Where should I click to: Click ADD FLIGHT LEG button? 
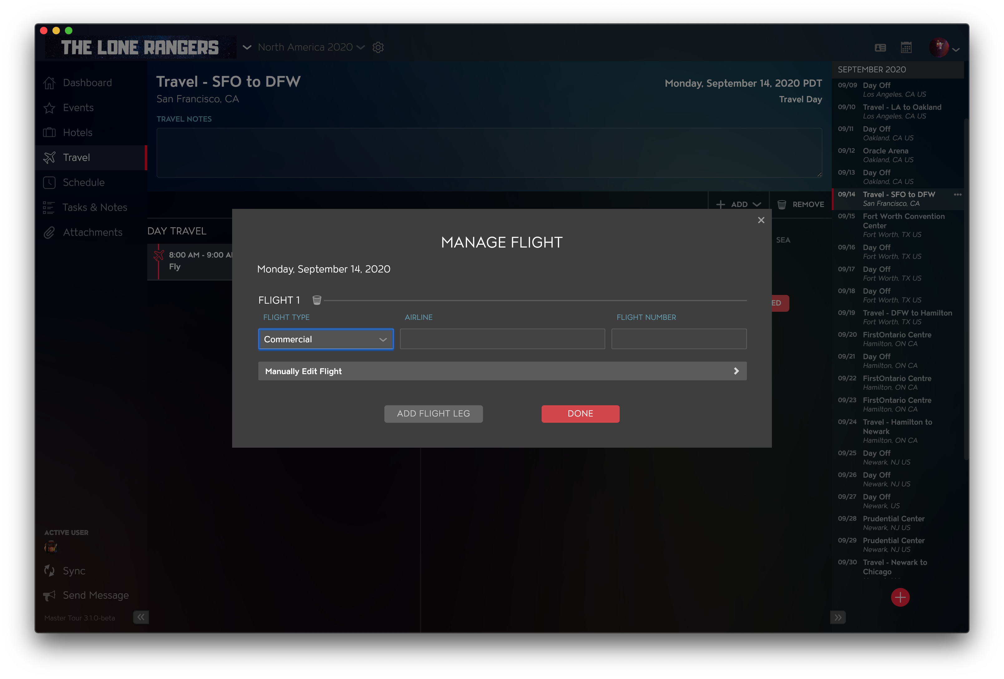[433, 413]
